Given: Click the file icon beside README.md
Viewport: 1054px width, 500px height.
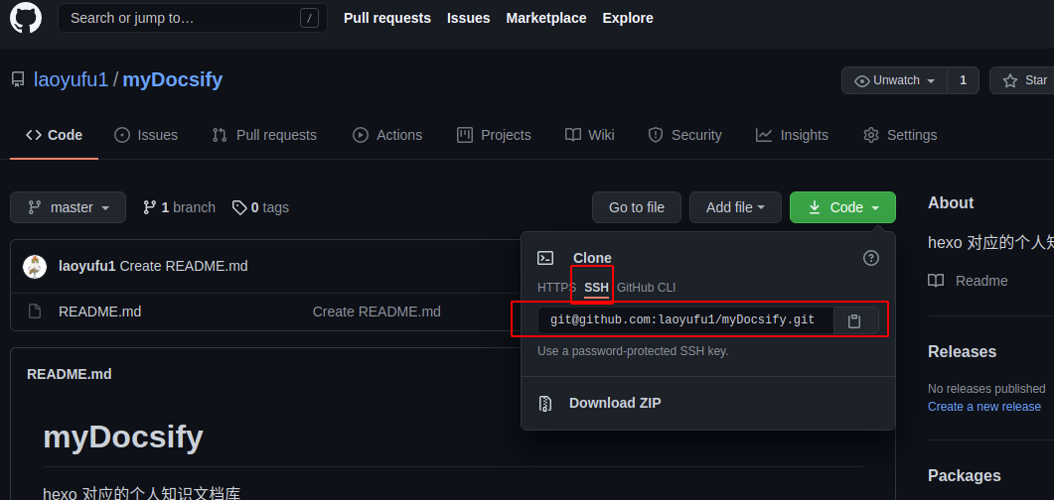Looking at the screenshot, I should (35, 312).
